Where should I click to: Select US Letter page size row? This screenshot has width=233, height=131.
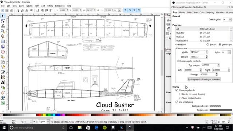coord(203,33)
